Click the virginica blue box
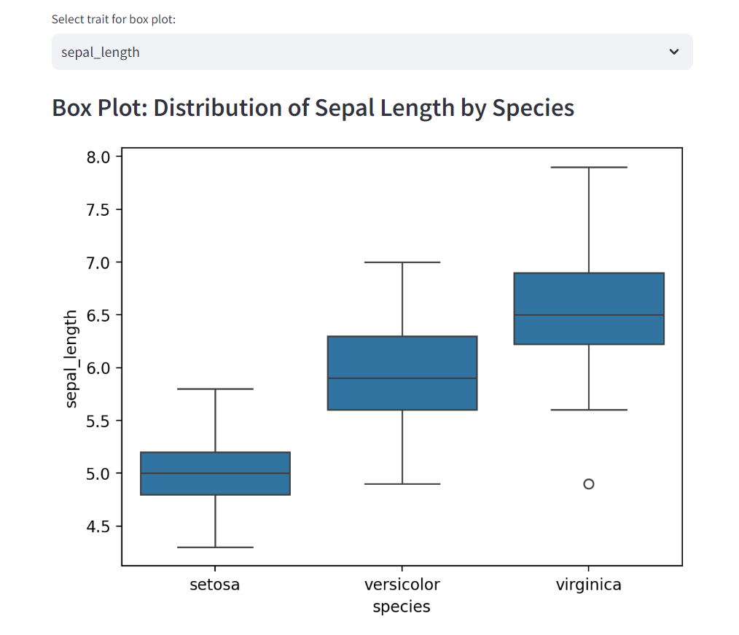This screenshot has height=635, width=739. pyautogui.click(x=588, y=308)
